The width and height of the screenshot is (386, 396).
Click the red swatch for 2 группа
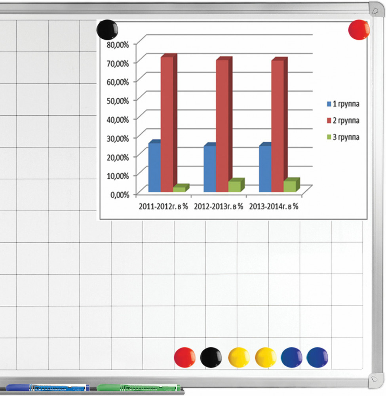click(x=328, y=120)
